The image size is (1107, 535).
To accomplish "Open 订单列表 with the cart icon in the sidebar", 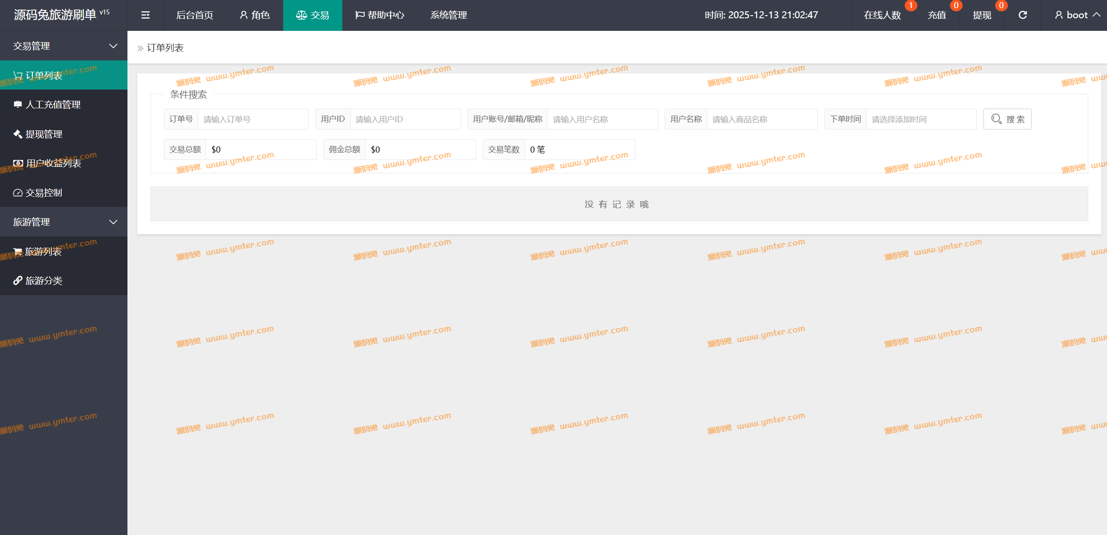I will [x=43, y=76].
